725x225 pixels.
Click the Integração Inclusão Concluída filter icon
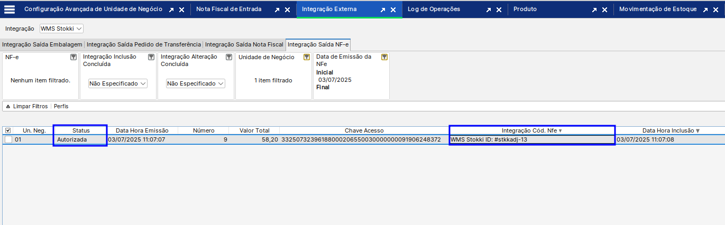pyautogui.click(x=151, y=57)
